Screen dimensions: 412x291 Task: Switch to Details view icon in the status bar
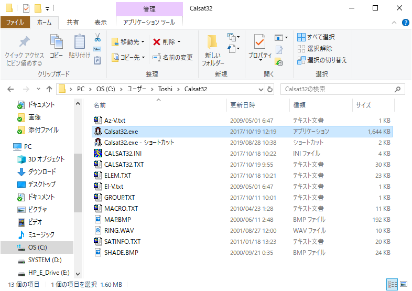pos(392,284)
